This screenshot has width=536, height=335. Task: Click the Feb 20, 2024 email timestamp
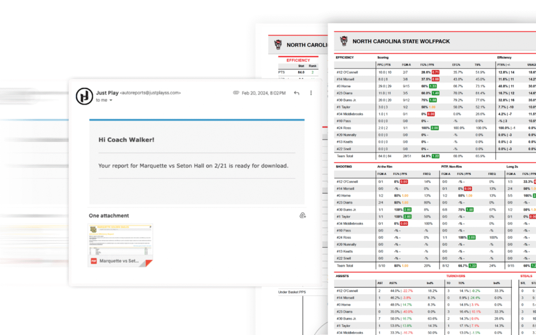point(263,93)
